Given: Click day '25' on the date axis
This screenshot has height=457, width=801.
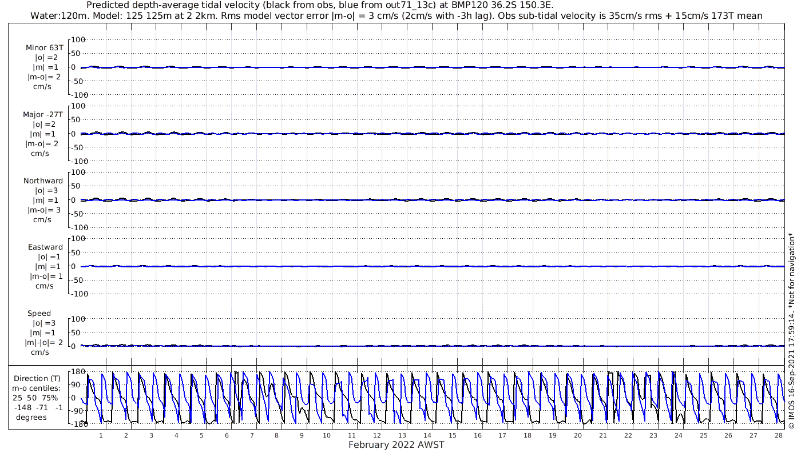Looking at the screenshot, I should 703,435.
